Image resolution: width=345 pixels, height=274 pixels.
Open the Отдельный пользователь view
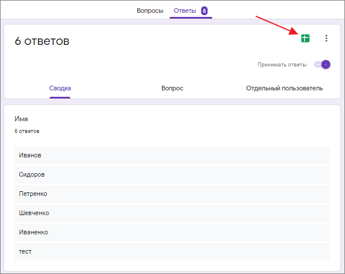coord(284,88)
